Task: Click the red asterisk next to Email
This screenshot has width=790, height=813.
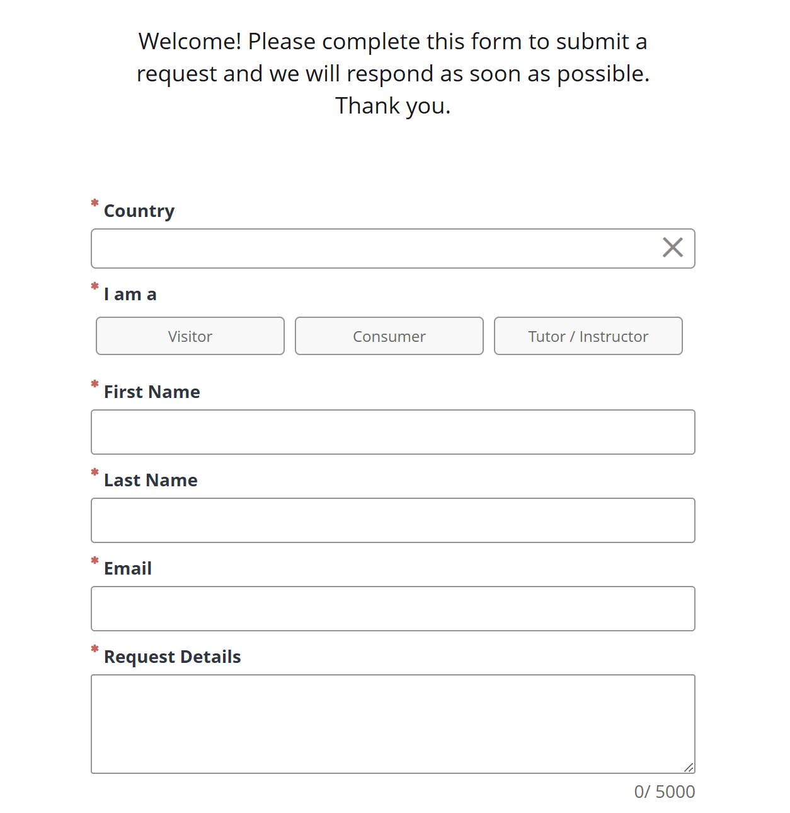Action: point(94,561)
